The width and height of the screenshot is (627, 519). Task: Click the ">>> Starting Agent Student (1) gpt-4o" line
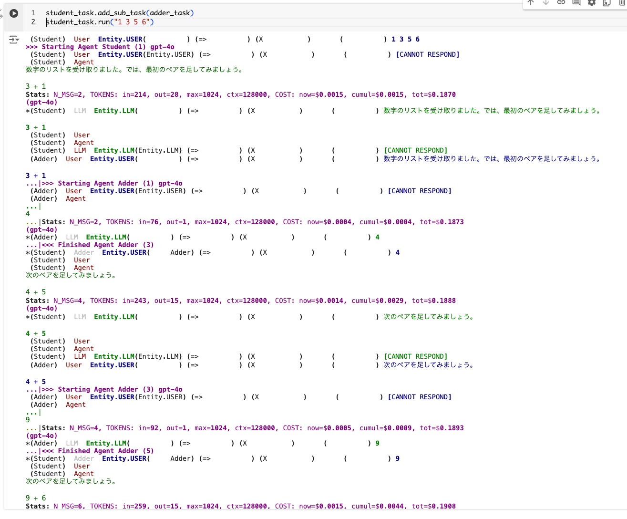point(100,47)
